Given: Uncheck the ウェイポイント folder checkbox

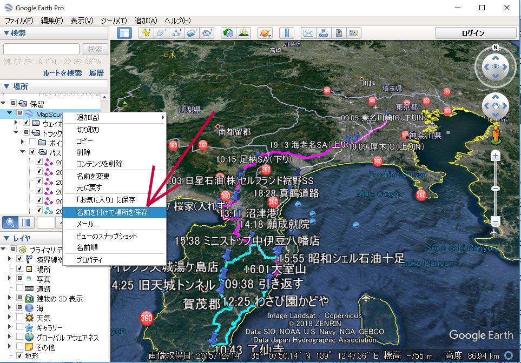Looking at the screenshot, I should pos(27,123).
